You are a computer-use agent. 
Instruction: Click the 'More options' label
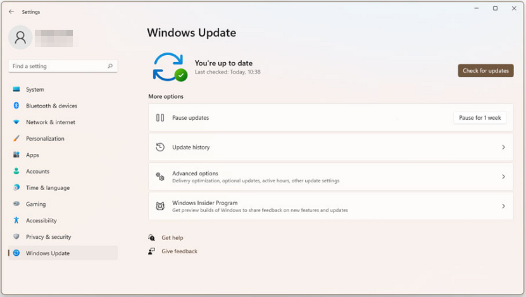(166, 96)
